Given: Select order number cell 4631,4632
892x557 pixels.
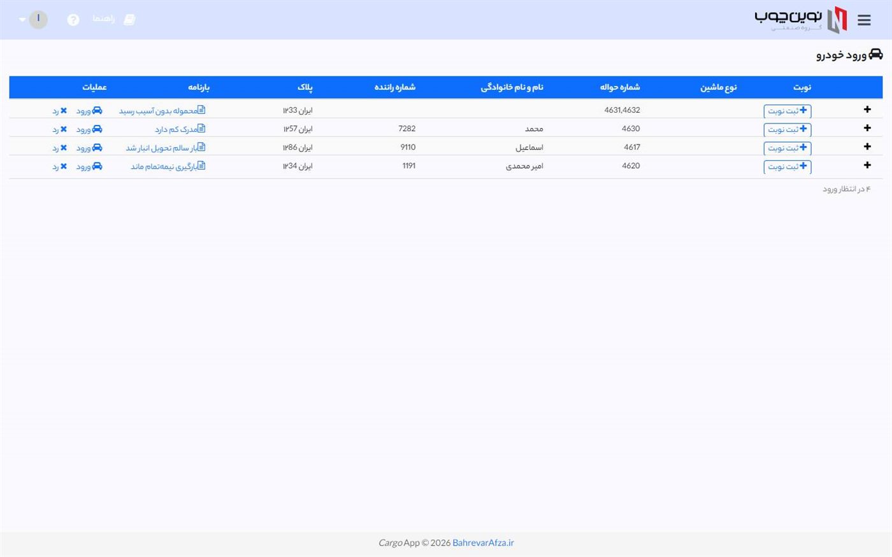Looking at the screenshot, I should tap(622, 110).
